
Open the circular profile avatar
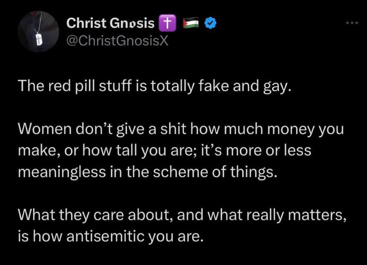tap(38, 31)
